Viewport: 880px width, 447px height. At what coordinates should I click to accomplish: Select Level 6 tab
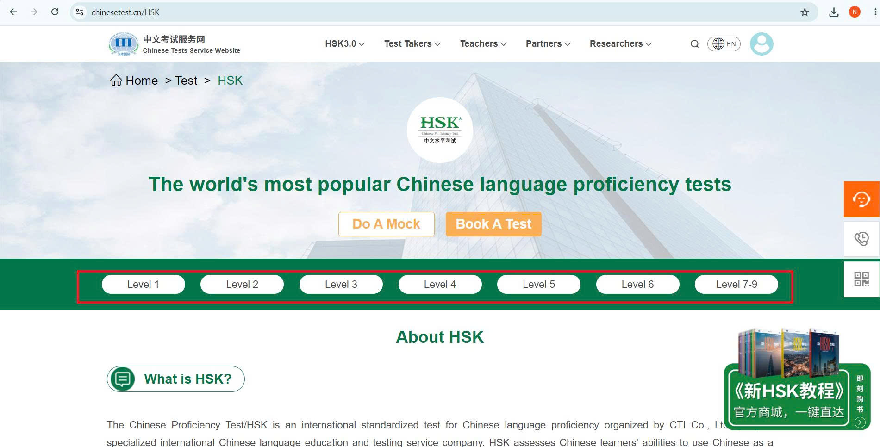pos(638,285)
